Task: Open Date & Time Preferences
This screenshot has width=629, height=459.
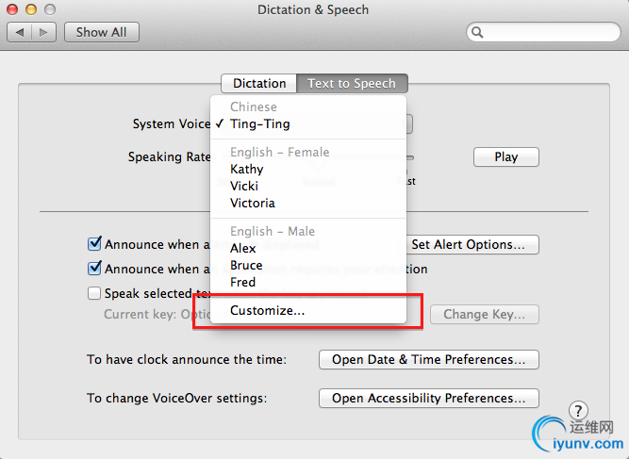Action: (429, 359)
